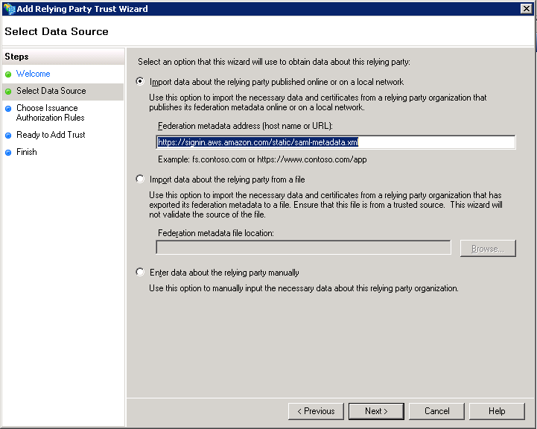537x429 pixels.
Task: Close the Add Relying Party Trust Wizard
Action: [526, 8]
